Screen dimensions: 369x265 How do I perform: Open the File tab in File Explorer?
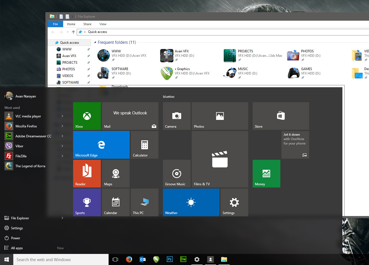(x=55, y=24)
